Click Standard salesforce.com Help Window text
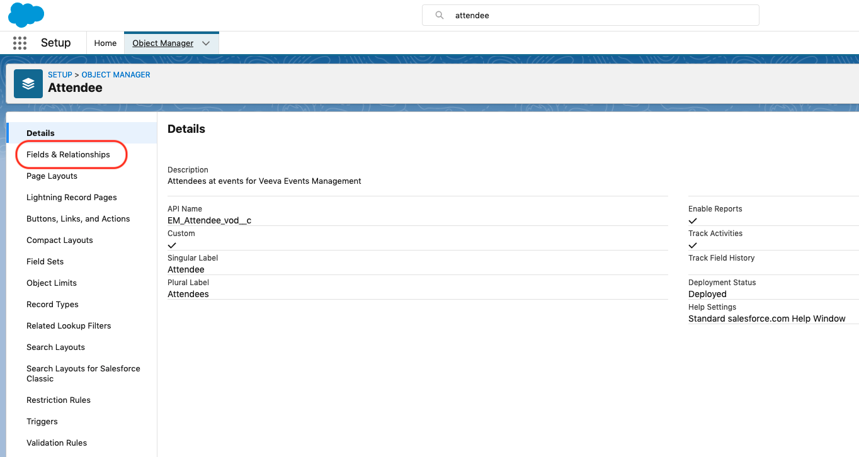The height and width of the screenshot is (457, 859). [x=766, y=319]
